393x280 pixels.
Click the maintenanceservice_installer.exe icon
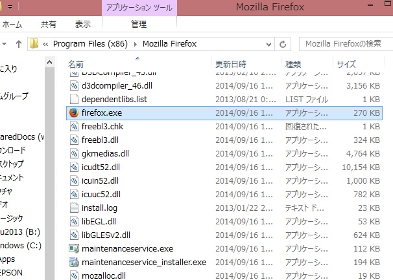[x=74, y=262]
